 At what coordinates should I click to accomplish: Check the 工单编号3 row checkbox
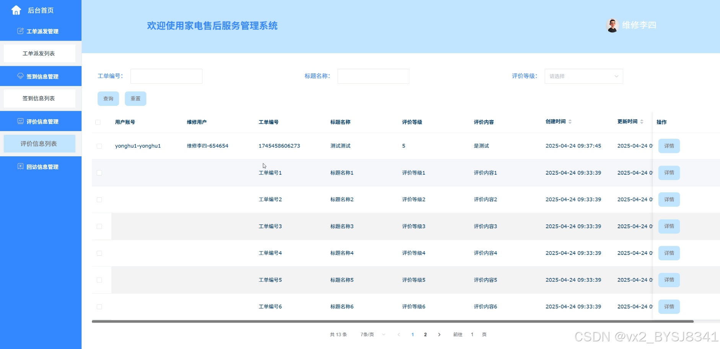tap(99, 226)
